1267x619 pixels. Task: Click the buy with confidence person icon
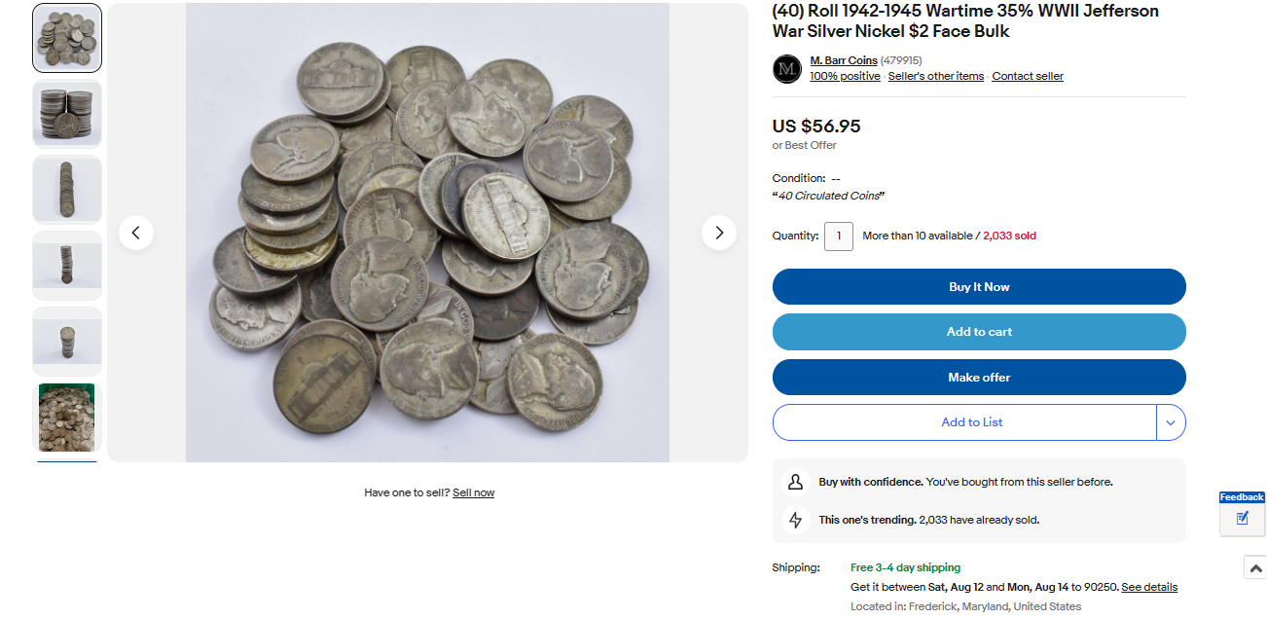795,482
